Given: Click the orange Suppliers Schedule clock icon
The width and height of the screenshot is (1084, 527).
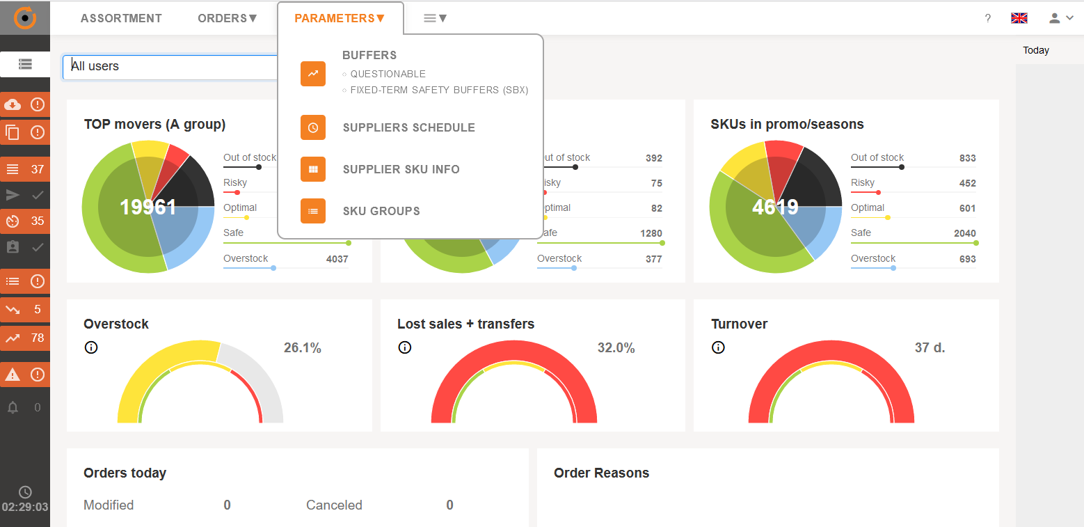Looking at the screenshot, I should coord(313,127).
